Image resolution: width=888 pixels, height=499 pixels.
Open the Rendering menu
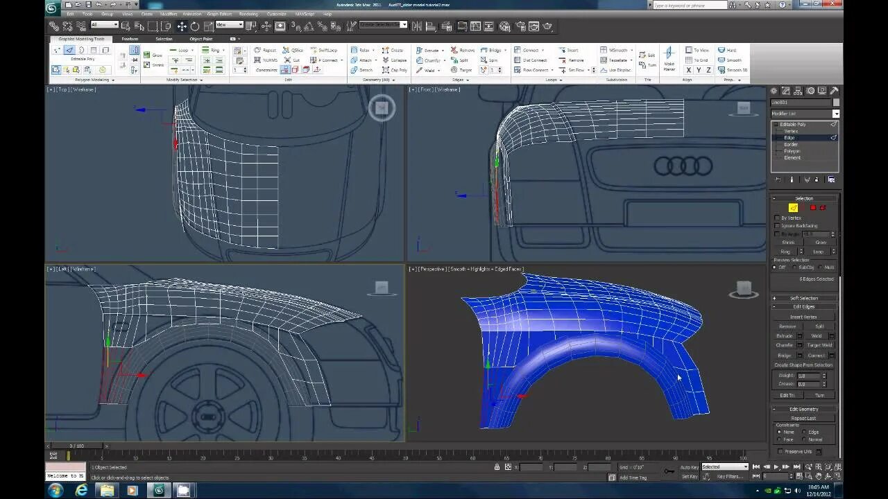click(x=248, y=14)
